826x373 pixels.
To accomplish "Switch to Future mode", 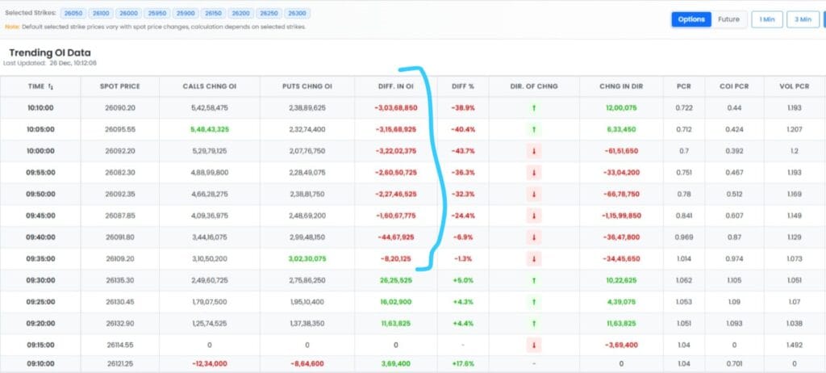I will click(x=728, y=19).
